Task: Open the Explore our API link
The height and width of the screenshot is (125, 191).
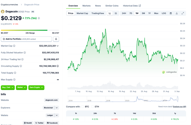Action: (180, 107)
